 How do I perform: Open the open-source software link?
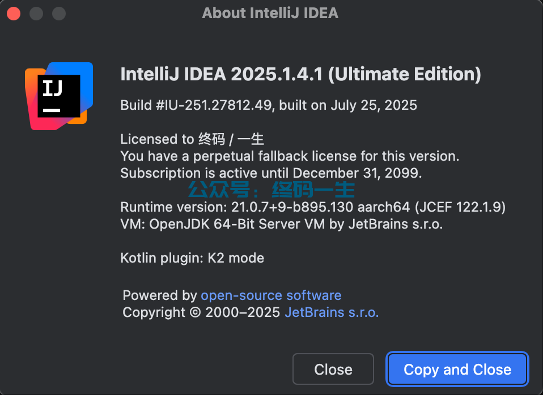pyautogui.click(x=271, y=295)
